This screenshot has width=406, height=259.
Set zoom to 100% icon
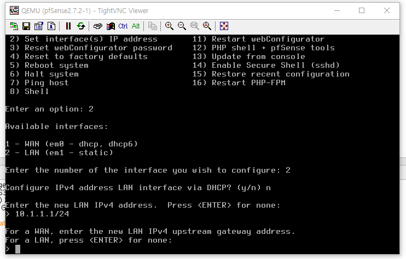pos(194,26)
